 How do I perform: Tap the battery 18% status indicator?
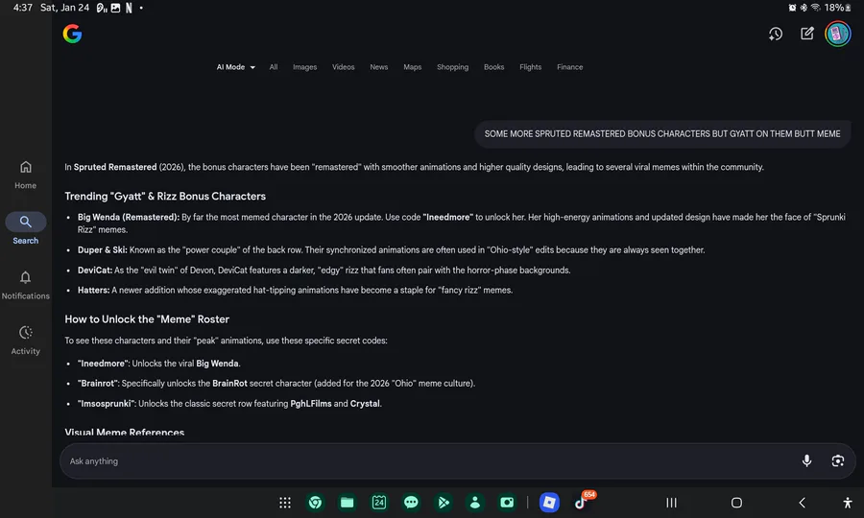[x=837, y=8]
